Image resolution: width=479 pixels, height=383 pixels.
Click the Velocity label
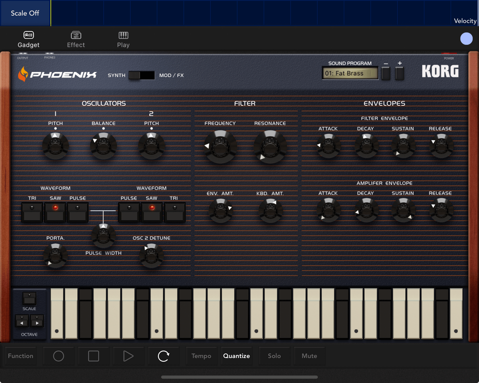click(465, 21)
